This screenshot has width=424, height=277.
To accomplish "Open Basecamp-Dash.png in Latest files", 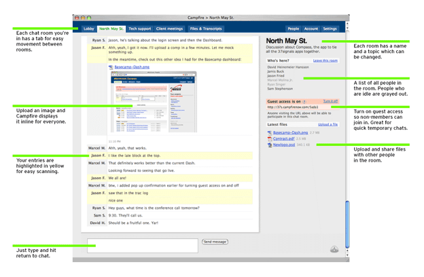I will click(x=290, y=132).
